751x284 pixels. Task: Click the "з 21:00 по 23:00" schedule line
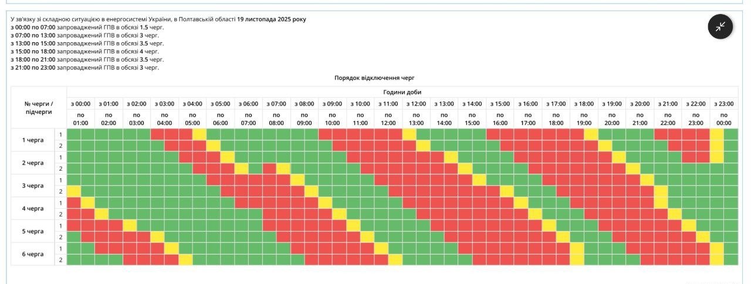tap(84, 67)
